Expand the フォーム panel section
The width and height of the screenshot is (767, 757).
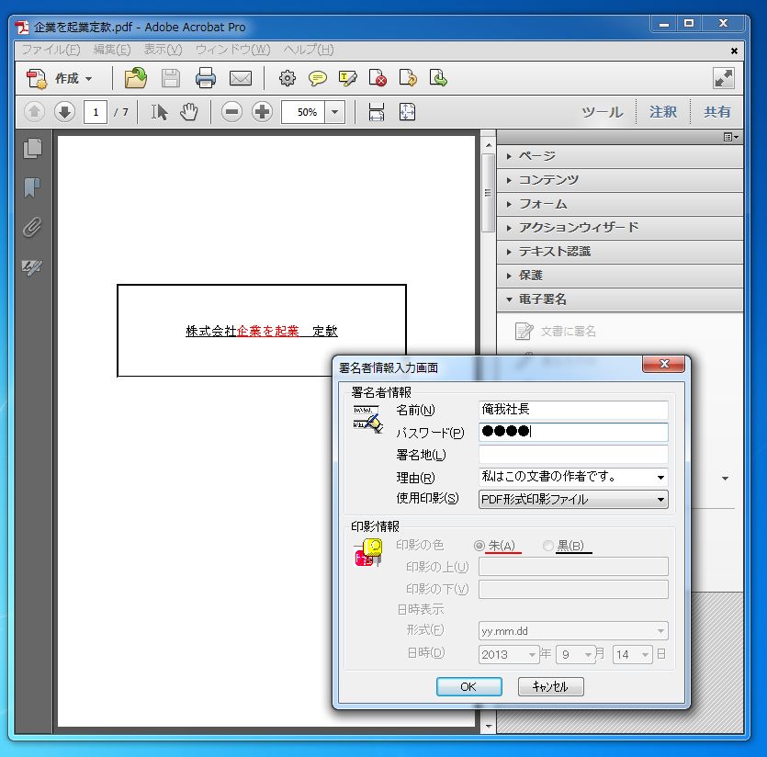[620, 204]
